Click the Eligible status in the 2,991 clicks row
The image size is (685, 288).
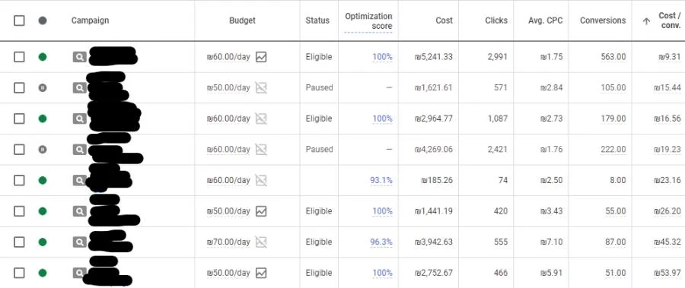point(318,57)
